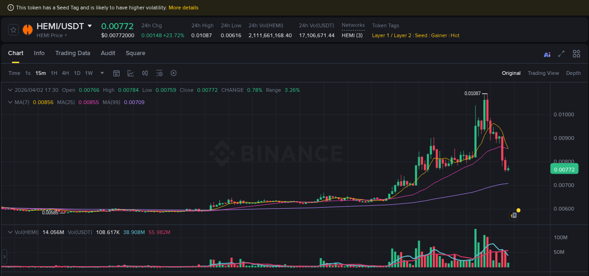Collapse the Vol(HEMI) panel chevron
The width and height of the screenshot is (589, 276).
[x=10, y=232]
